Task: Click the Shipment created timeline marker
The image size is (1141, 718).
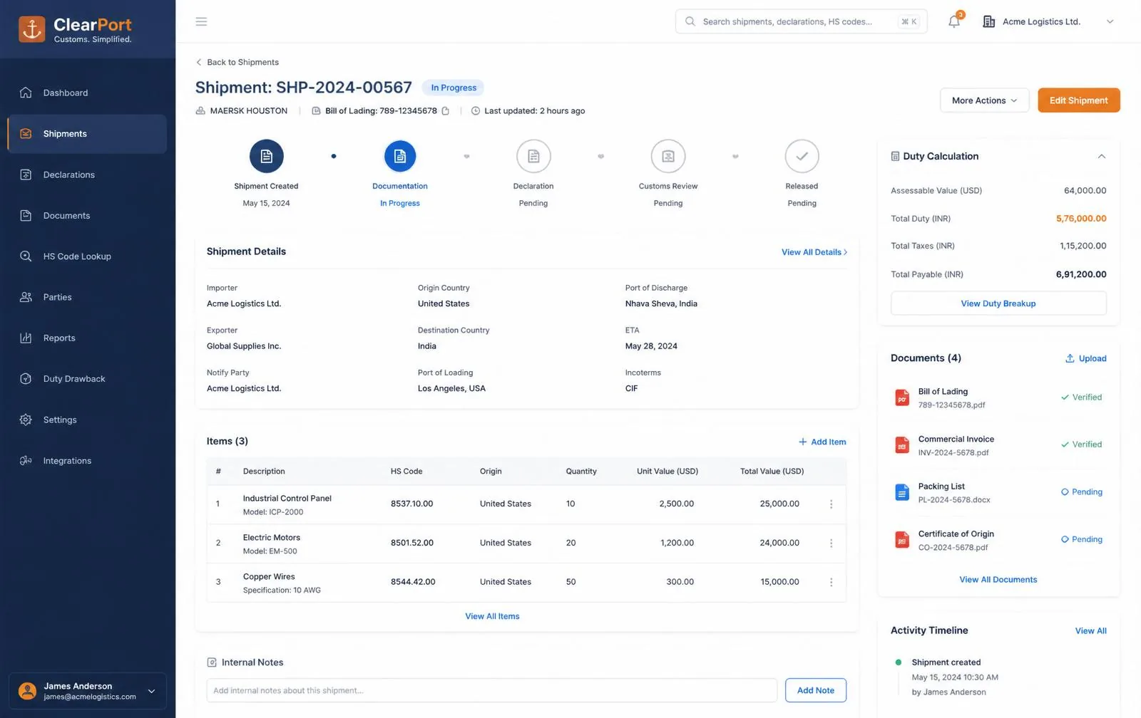Action: (x=898, y=662)
